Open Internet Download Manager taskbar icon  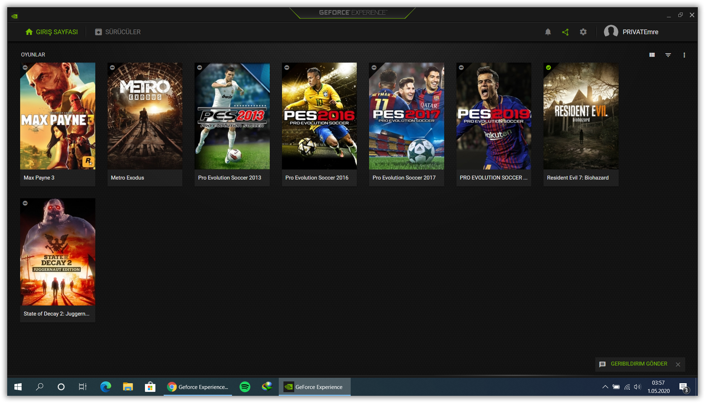[x=267, y=387]
